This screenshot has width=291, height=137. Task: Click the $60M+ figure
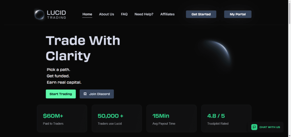click(x=53, y=116)
